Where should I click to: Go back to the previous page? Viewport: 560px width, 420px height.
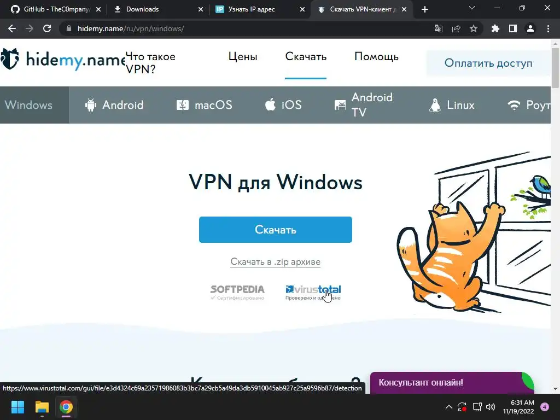pyautogui.click(x=12, y=28)
